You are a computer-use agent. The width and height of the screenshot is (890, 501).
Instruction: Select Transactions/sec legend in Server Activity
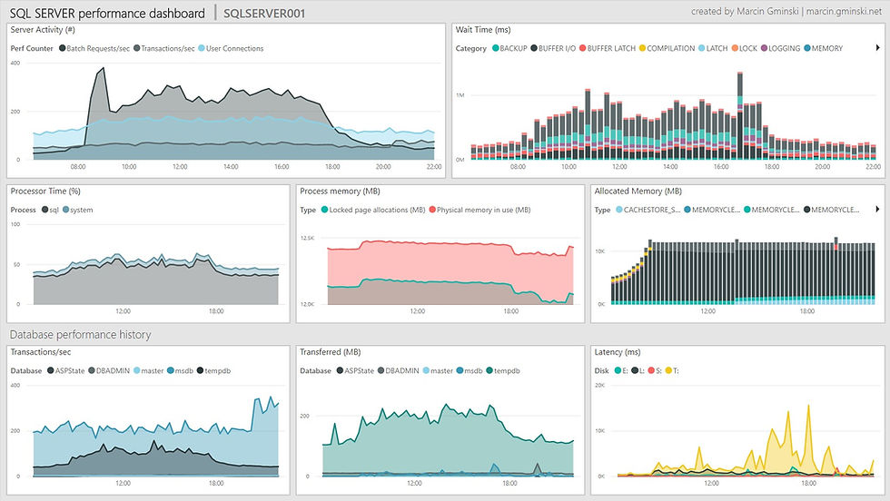[164, 48]
